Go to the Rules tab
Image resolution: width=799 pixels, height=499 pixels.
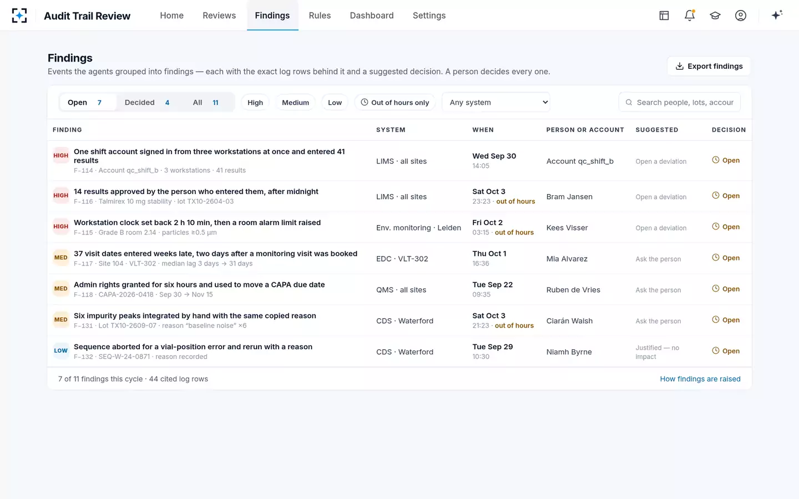pos(320,16)
